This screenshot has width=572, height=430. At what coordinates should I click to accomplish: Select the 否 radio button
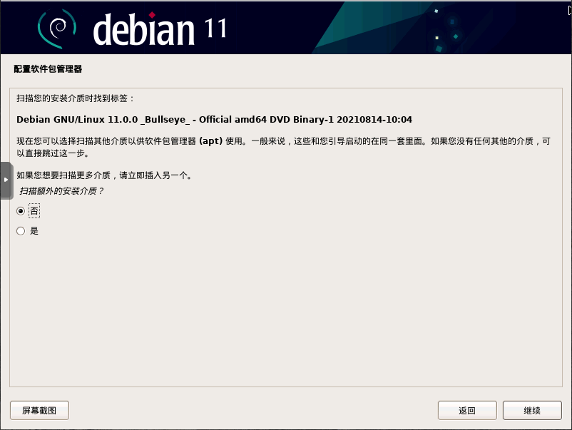coord(21,211)
